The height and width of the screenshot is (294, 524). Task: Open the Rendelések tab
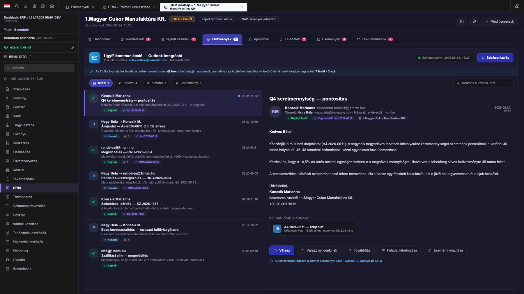[136, 39]
